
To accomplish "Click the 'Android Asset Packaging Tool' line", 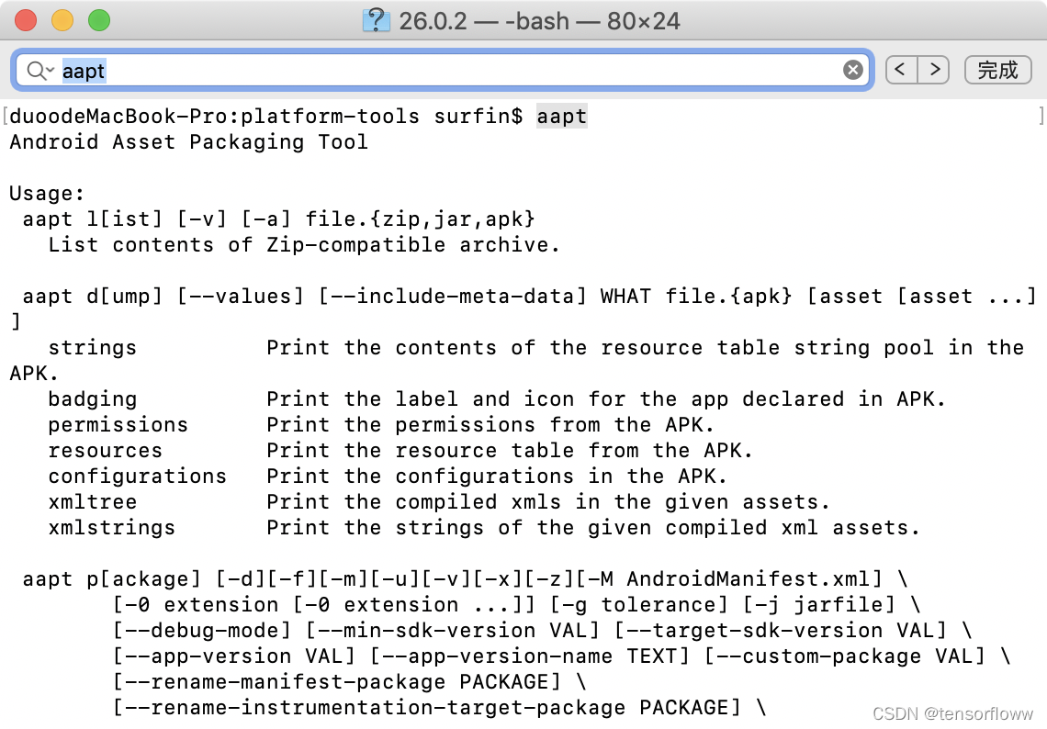I will click(189, 142).
